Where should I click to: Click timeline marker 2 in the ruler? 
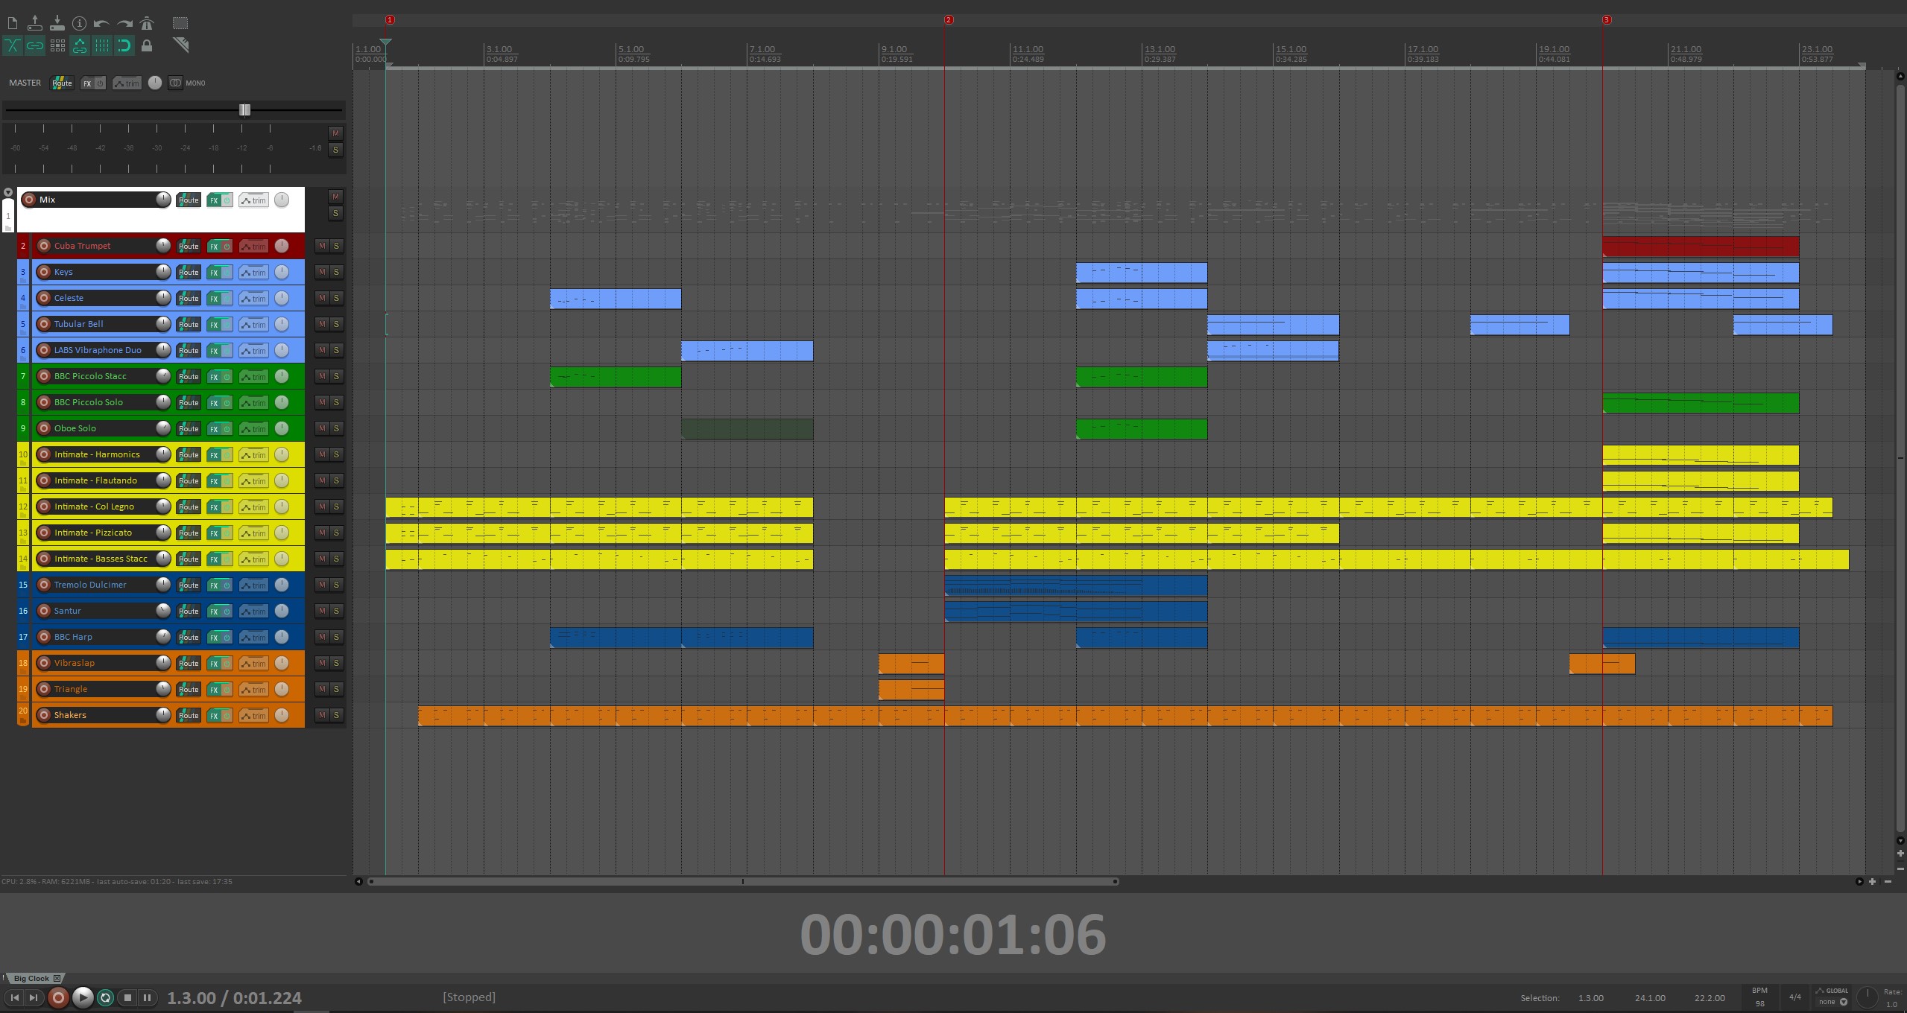click(948, 20)
